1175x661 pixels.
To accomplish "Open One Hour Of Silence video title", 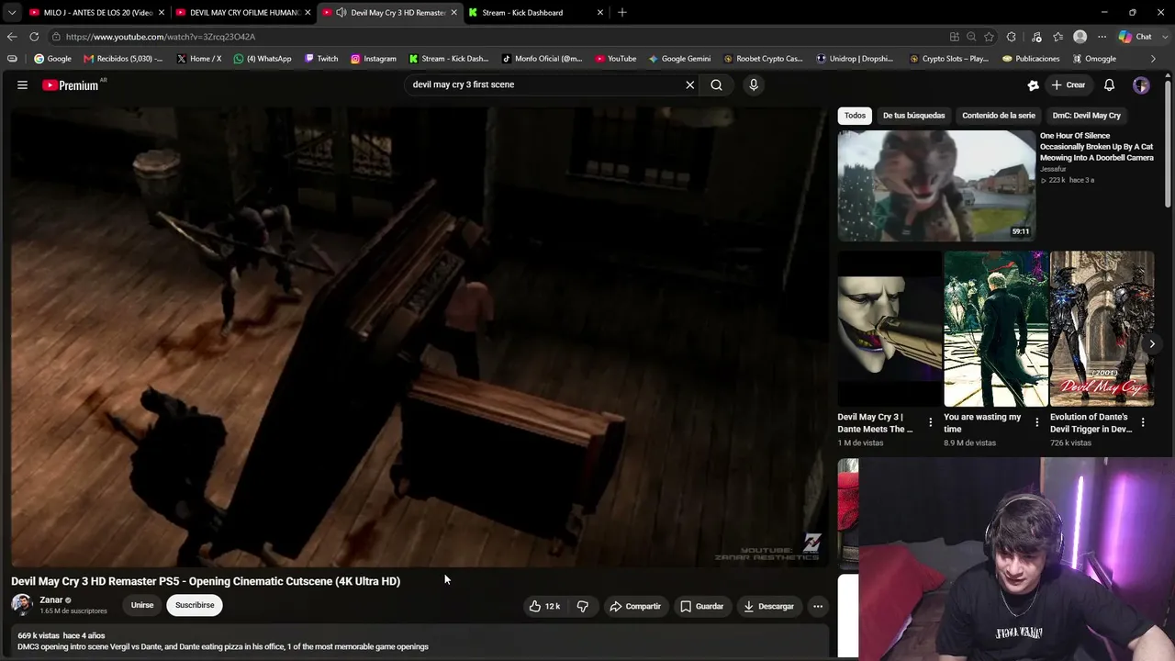I will tap(1097, 147).
